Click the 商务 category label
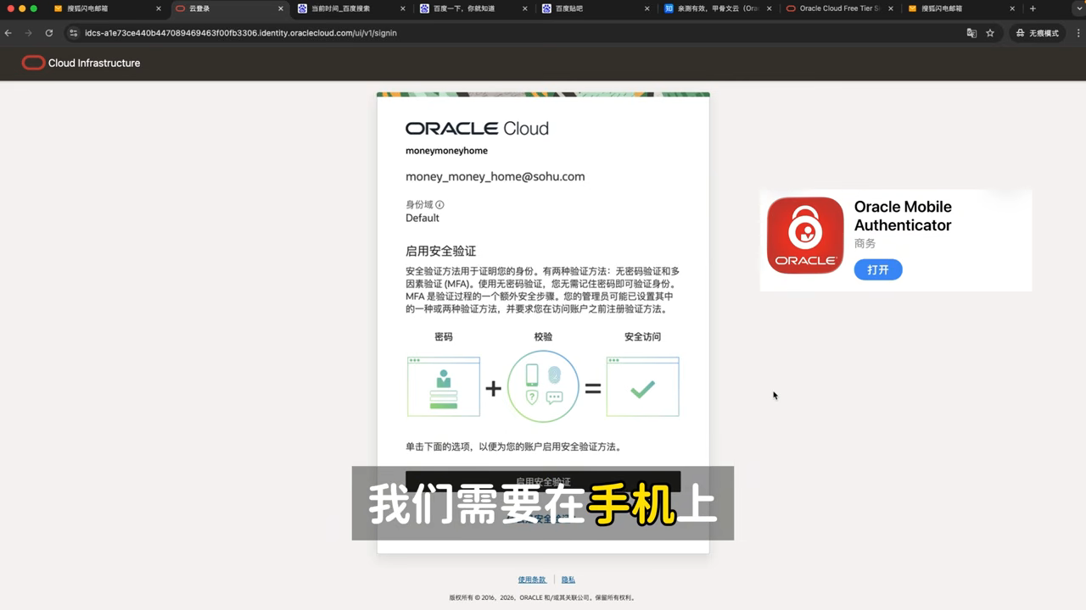 click(x=865, y=243)
